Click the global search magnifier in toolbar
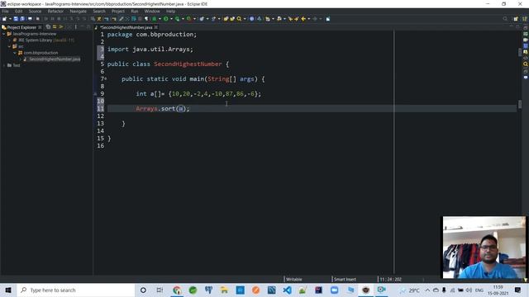 (505, 19)
